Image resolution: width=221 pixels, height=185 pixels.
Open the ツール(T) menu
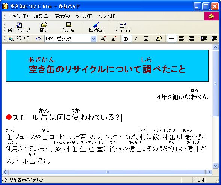(84, 16)
